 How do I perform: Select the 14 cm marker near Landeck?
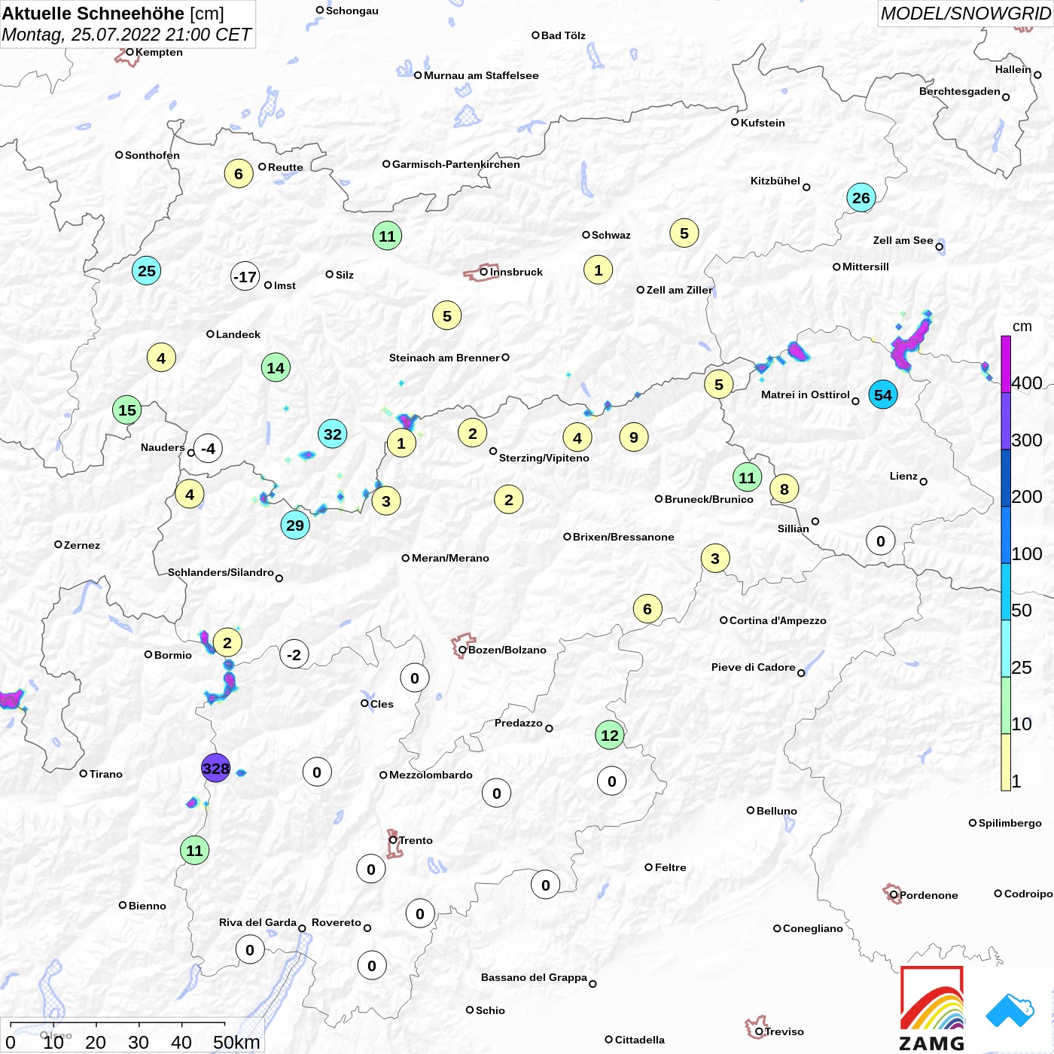(276, 367)
